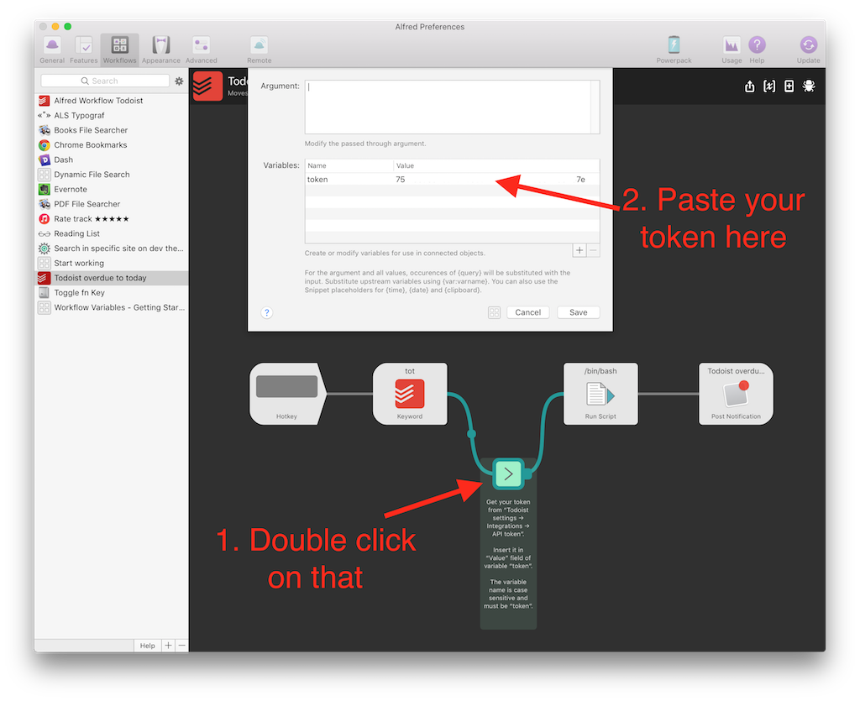
Task: Select Evernote workflow in sidebar
Action: coord(71,189)
